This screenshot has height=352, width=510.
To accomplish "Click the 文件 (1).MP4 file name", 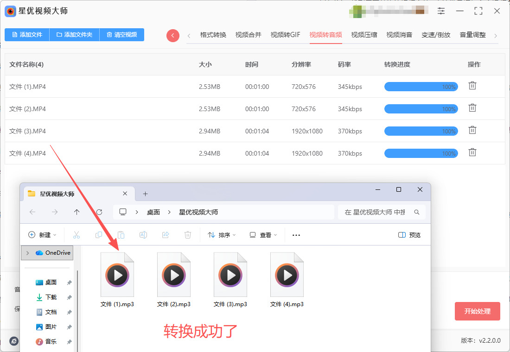I will click(28, 87).
